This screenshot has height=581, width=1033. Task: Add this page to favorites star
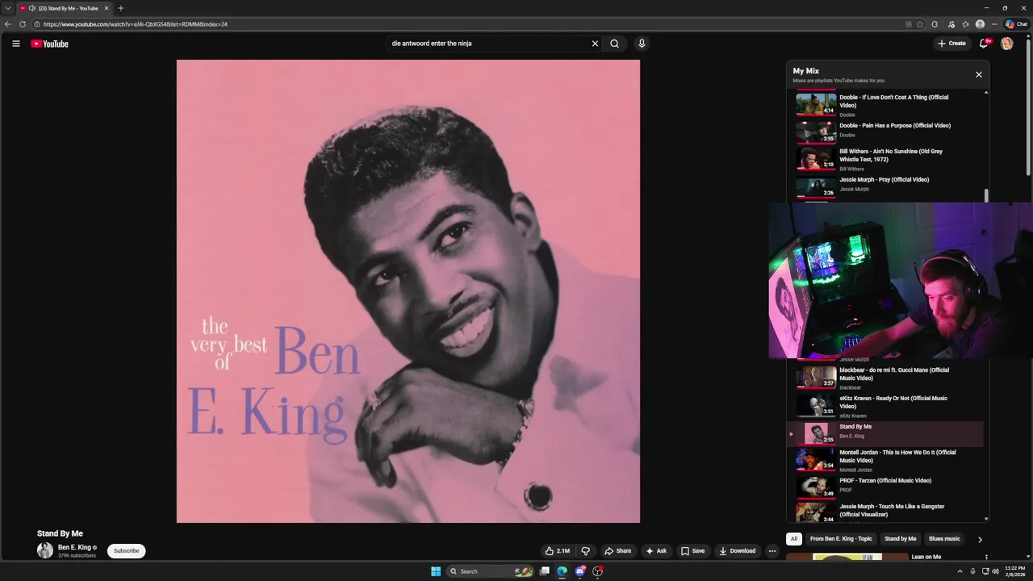click(920, 24)
